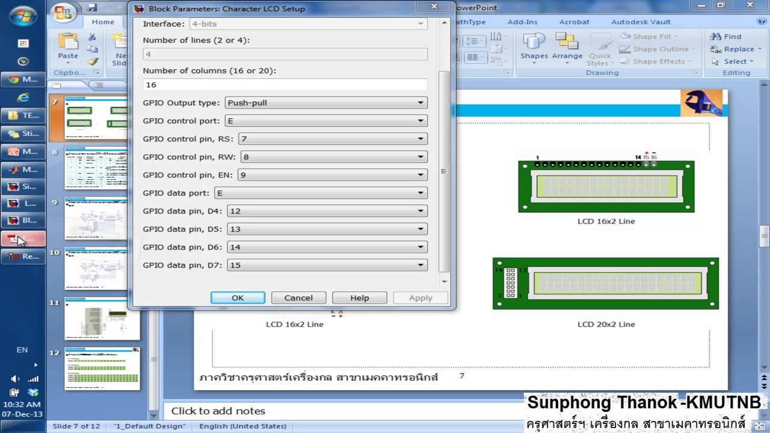Image resolution: width=770 pixels, height=433 pixels.
Task: Select slide 11 thumbnail
Action: point(102,320)
